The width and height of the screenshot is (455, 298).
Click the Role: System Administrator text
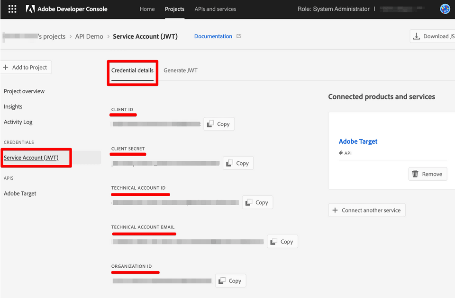click(x=333, y=9)
